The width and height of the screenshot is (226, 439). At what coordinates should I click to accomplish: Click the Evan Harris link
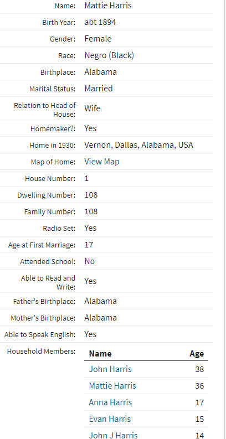click(110, 419)
